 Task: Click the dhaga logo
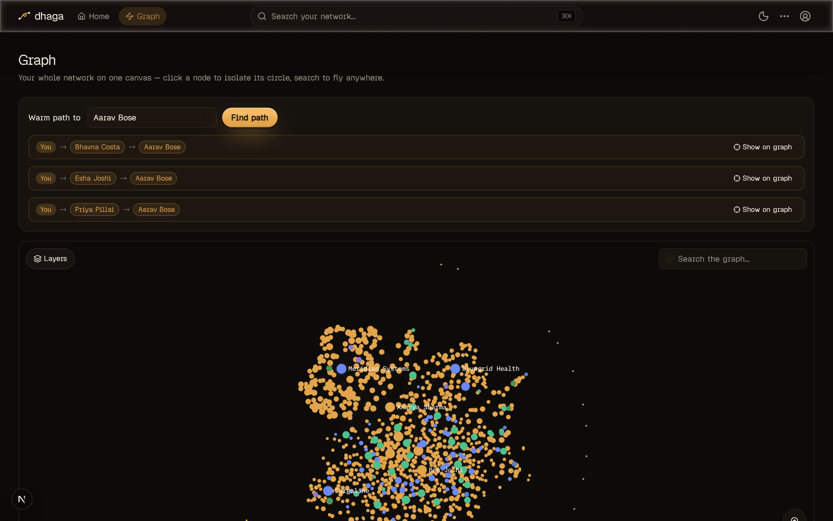pos(41,16)
